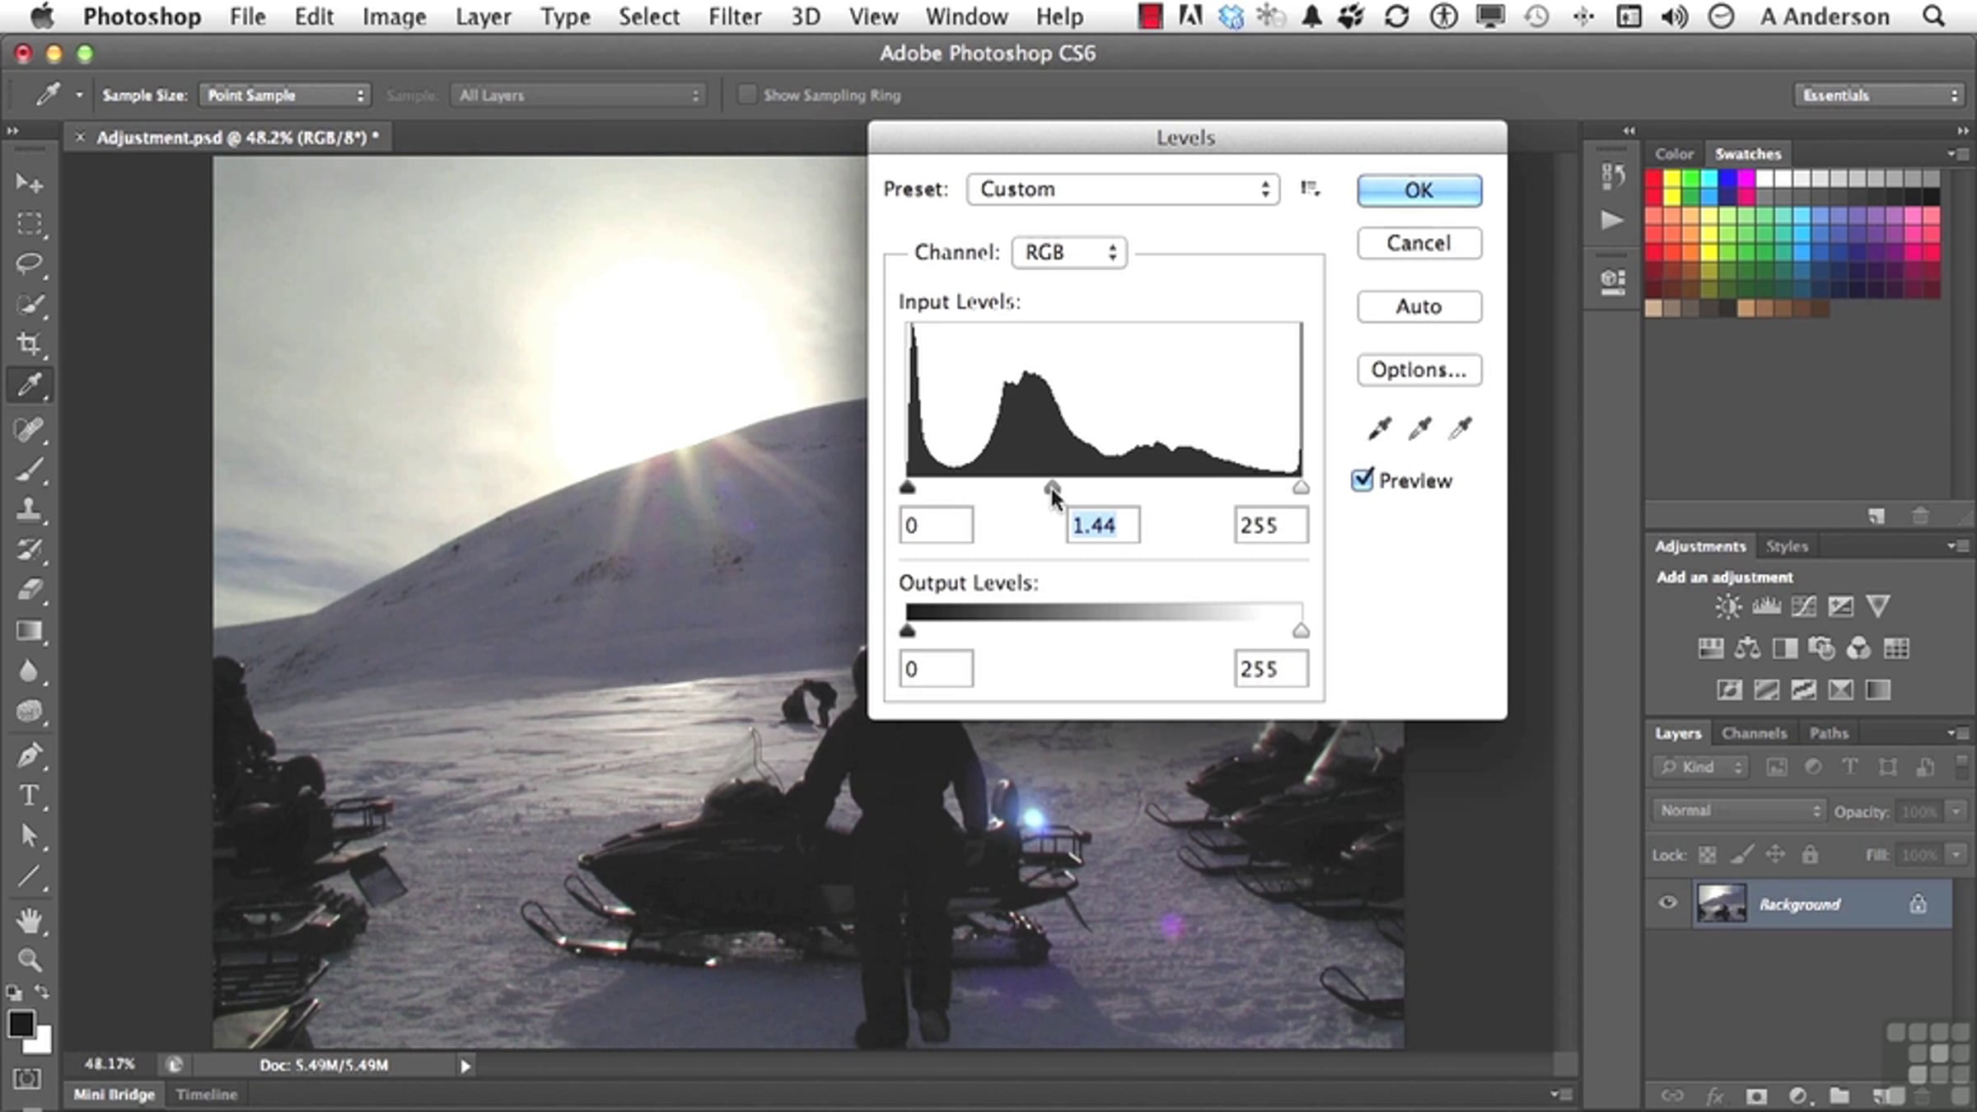The width and height of the screenshot is (1977, 1112).
Task: Select the Zoom tool
Action: 30,960
